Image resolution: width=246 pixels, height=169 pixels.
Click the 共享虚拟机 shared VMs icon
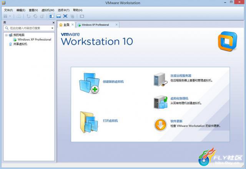10,44
